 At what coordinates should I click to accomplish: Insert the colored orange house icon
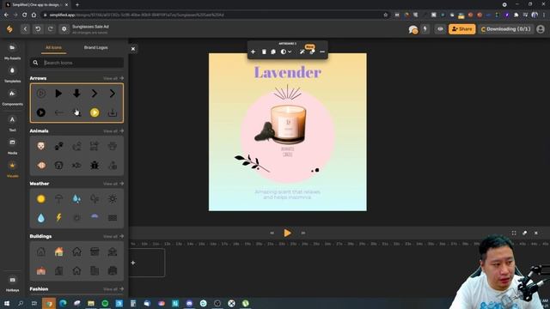point(58,251)
